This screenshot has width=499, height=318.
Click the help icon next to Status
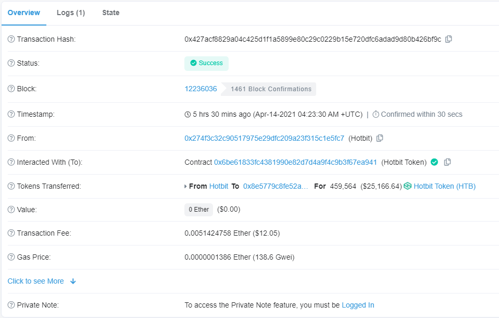11,63
